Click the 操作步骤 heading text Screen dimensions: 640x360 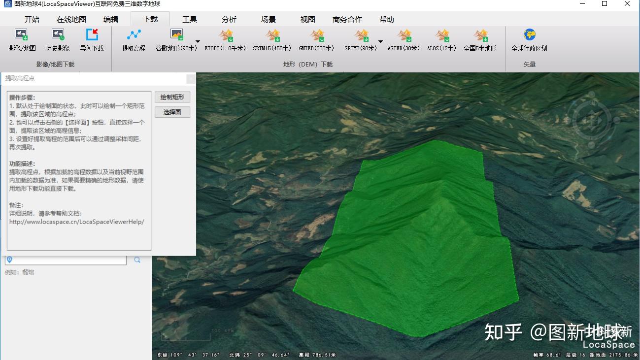(22, 98)
